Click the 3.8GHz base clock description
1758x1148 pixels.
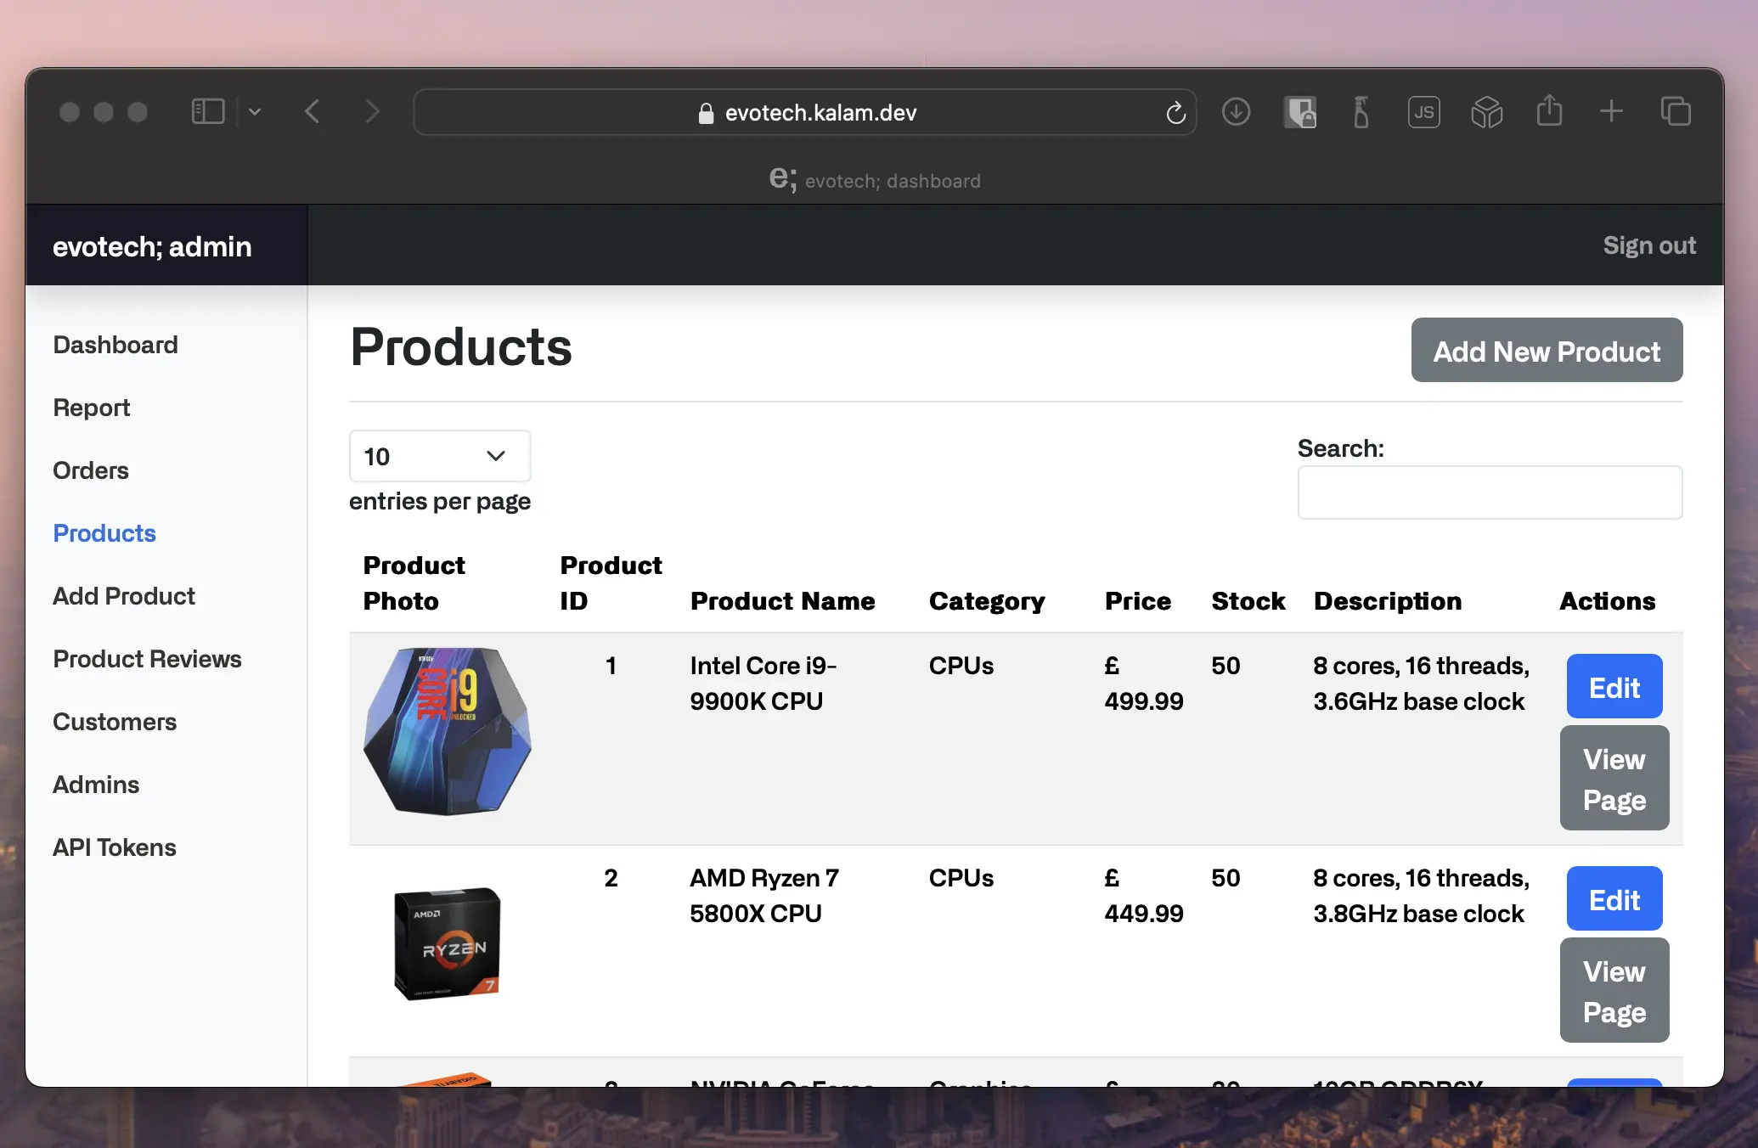coord(1418,914)
